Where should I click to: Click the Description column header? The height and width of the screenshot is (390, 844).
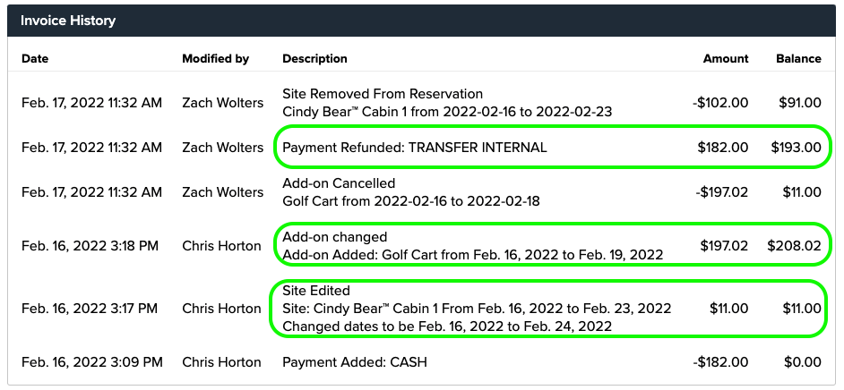[314, 59]
